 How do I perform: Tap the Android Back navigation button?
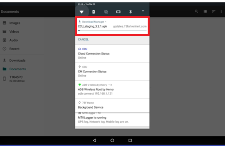94,140
